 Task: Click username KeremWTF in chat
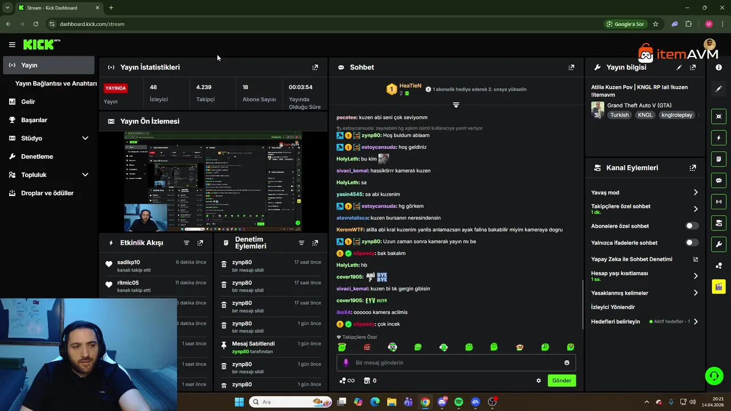(350, 229)
